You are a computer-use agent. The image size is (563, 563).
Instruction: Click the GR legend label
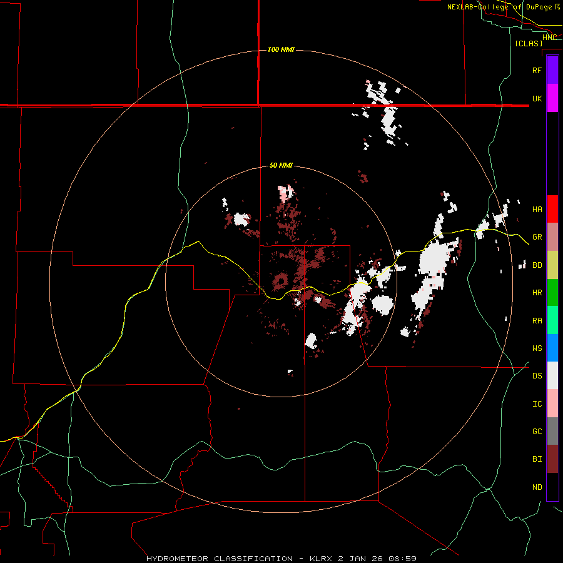(537, 237)
